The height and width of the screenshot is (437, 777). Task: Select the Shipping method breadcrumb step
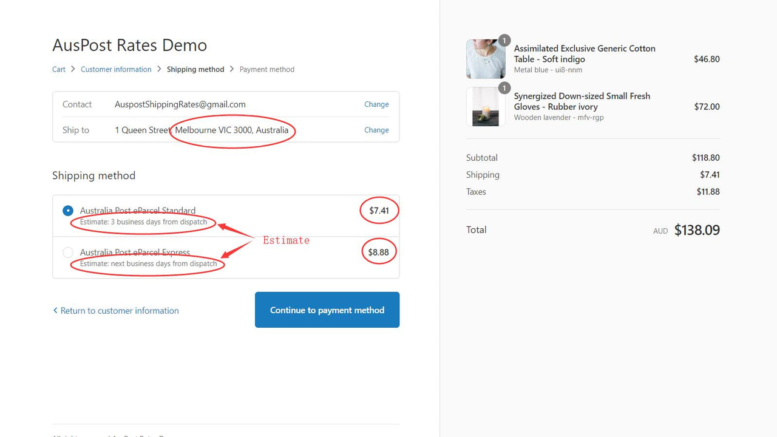[x=195, y=69]
